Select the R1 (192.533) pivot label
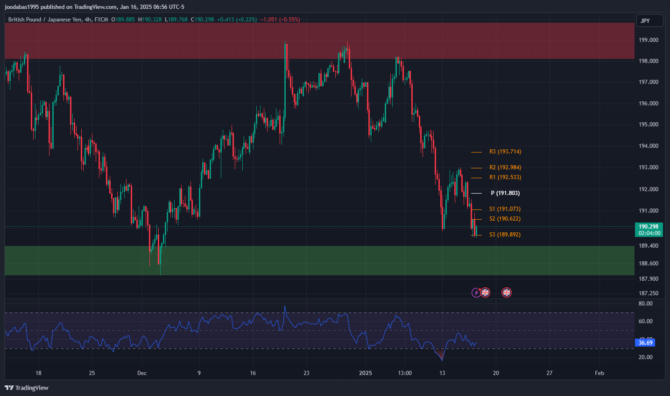 coord(505,177)
